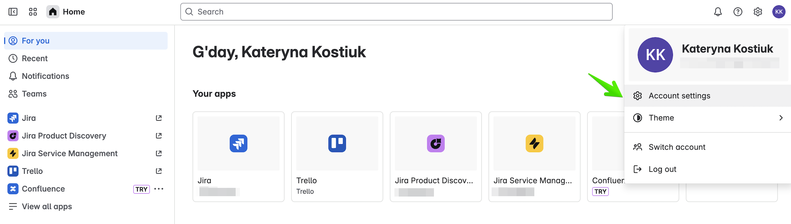This screenshot has width=791, height=224.
Task: Click the Your apps heading
Action: tap(214, 94)
